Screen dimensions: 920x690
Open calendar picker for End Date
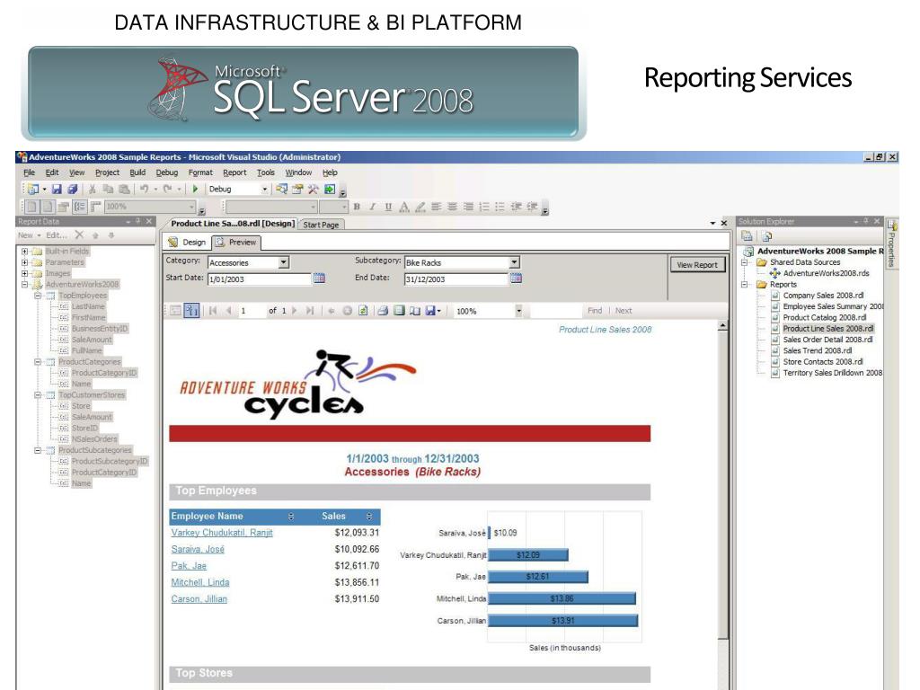(516, 279)
